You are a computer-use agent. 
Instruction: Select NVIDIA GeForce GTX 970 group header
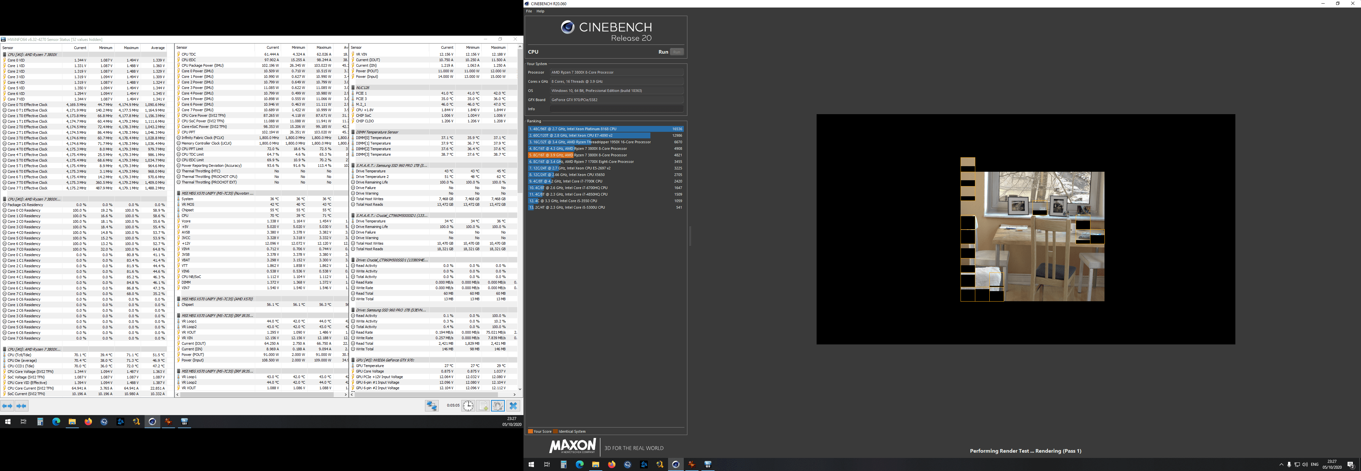click(x=434, y=360)
